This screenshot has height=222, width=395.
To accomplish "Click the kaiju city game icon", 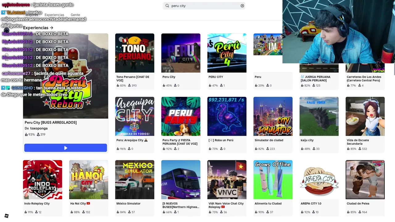I will point(319,116).
